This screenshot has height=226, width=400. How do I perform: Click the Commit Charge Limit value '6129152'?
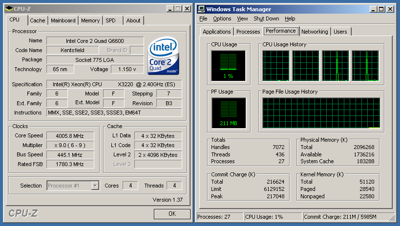click(x=274, y=189)
